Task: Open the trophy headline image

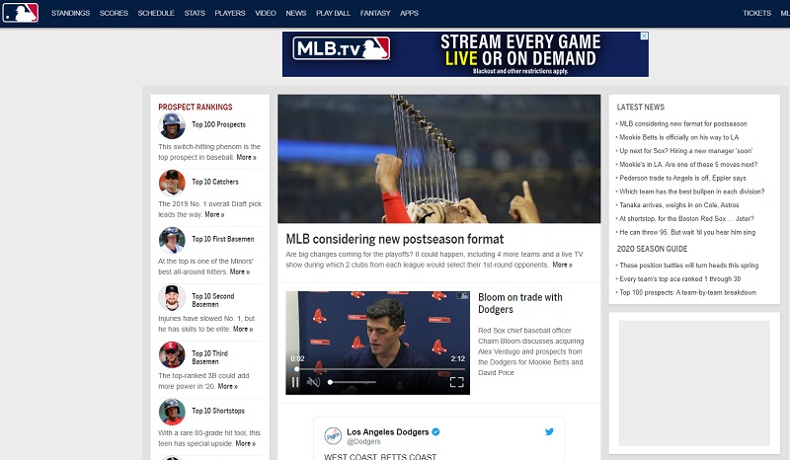Action: click(x=438, y=159)
